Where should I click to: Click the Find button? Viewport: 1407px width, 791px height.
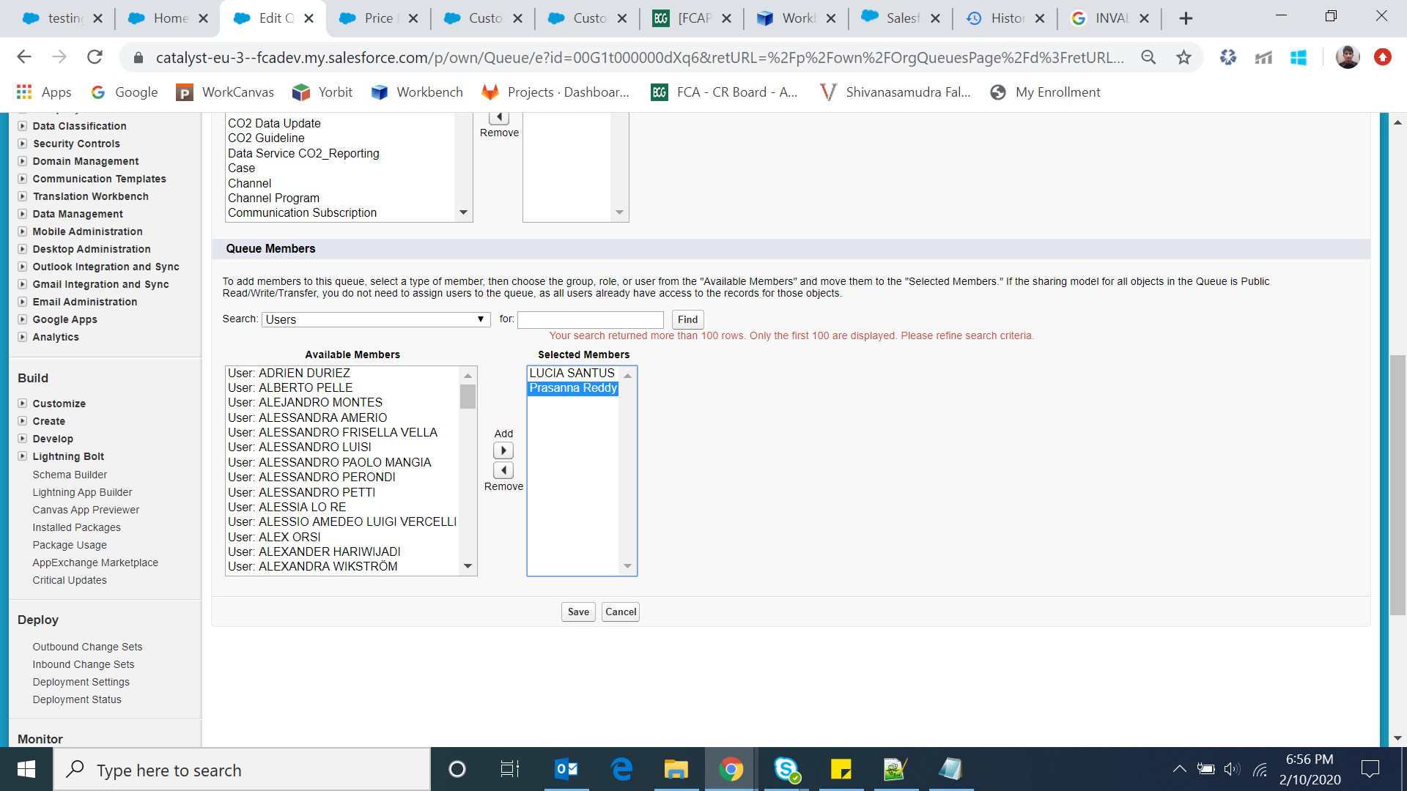687,319
